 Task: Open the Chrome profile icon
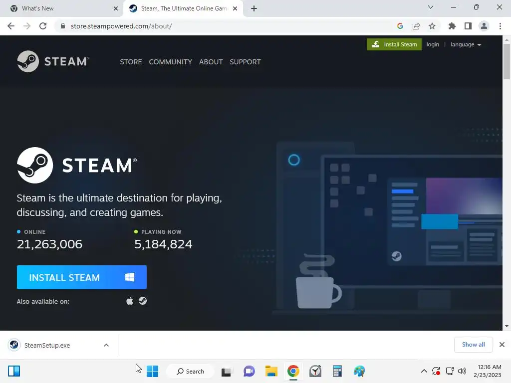pyautogui.click(x=484, y=26)
